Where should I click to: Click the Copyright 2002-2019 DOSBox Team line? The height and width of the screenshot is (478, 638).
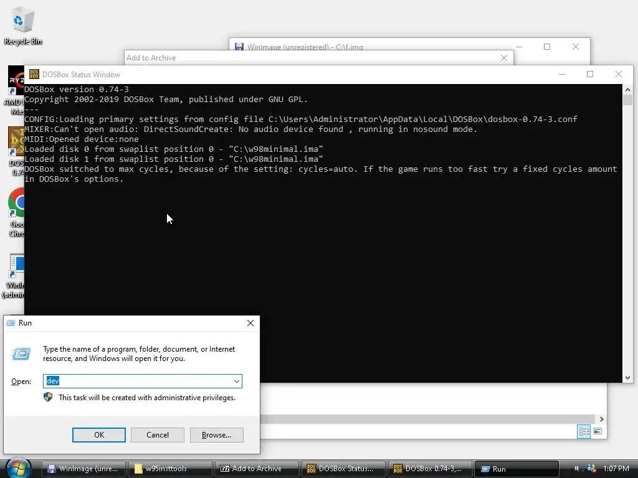166,99
